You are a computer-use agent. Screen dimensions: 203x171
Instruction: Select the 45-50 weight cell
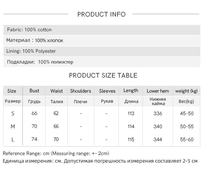click(x=187, y=113)
